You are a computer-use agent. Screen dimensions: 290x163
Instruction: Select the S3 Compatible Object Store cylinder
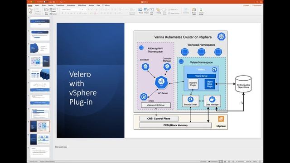click(x=243, y=84)
